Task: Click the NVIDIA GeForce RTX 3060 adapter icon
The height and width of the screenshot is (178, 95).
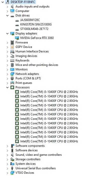Action: point(17,38)
